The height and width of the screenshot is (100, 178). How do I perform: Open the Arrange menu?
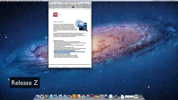pos(24,1)
